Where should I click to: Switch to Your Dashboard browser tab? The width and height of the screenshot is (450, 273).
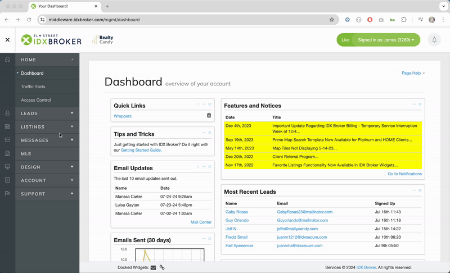point(65,6)
